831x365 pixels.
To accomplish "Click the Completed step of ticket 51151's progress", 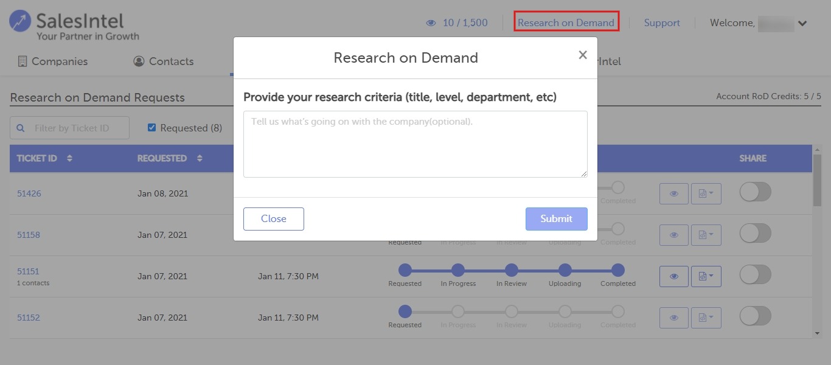I will click(x=618, y=270).
